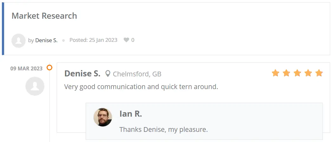
Task: Click the third rating star
Action: tap(297, 73)
